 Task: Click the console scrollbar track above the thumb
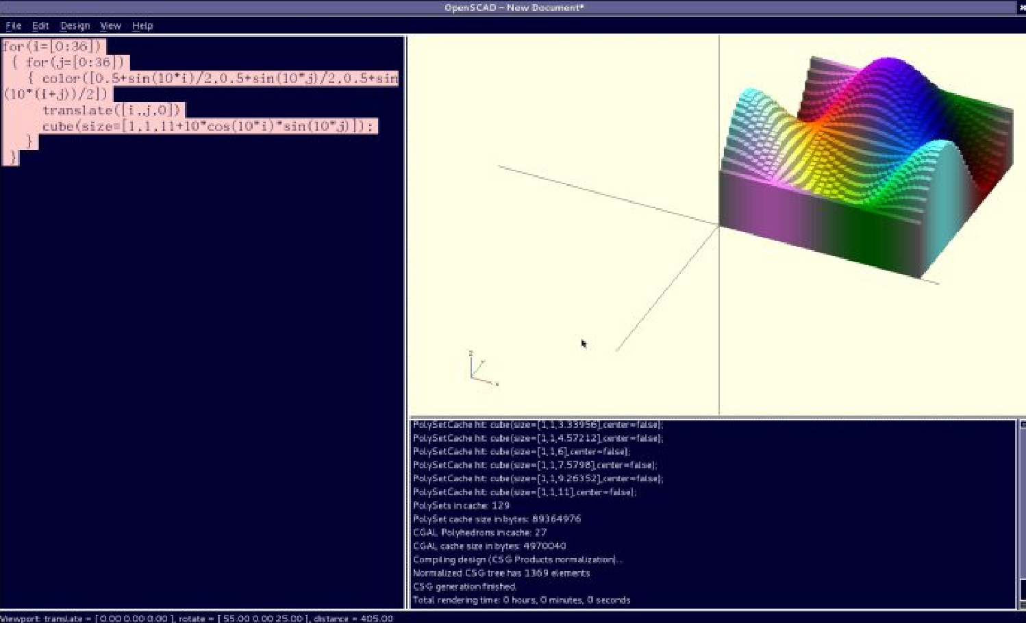pyautogui.click(x=1023, y=500)
